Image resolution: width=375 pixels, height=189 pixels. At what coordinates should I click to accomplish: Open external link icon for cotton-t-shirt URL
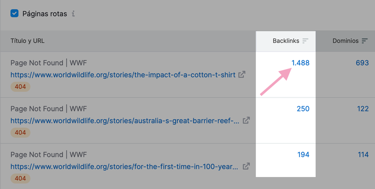[242, 74]
